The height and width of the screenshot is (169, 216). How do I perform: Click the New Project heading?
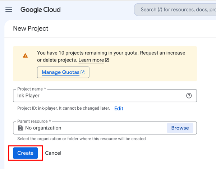(x=31, y=28)
